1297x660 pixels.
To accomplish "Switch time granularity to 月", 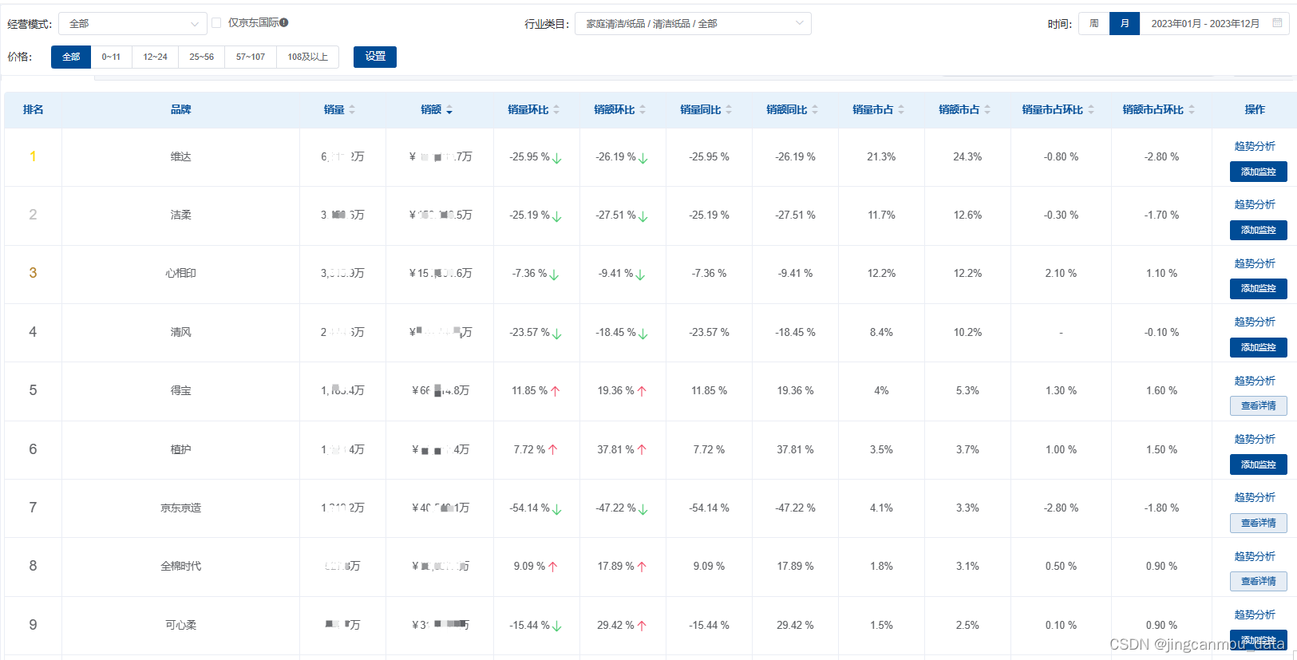I will [x=1125, y=23].
